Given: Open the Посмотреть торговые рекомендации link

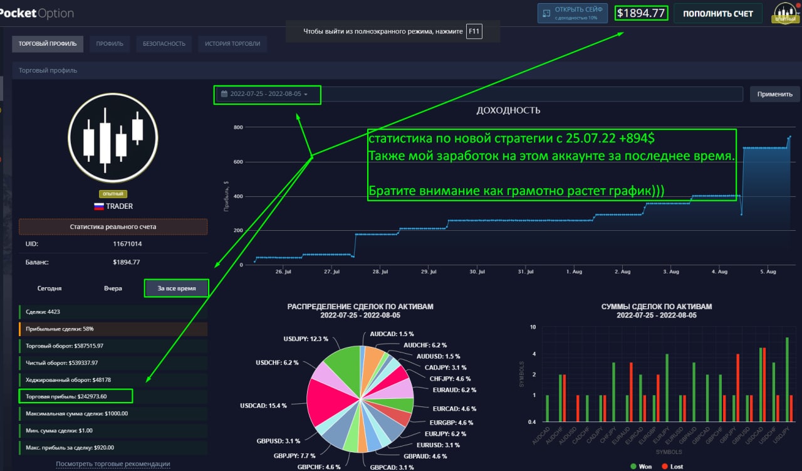Looking at the screenshot, I should pos(113,464).
